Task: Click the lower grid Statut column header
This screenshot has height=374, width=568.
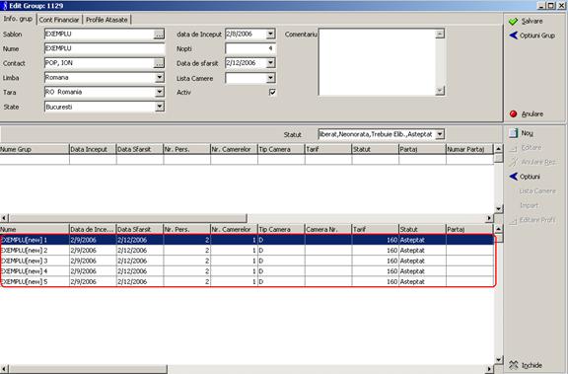Action: [422, 229]
